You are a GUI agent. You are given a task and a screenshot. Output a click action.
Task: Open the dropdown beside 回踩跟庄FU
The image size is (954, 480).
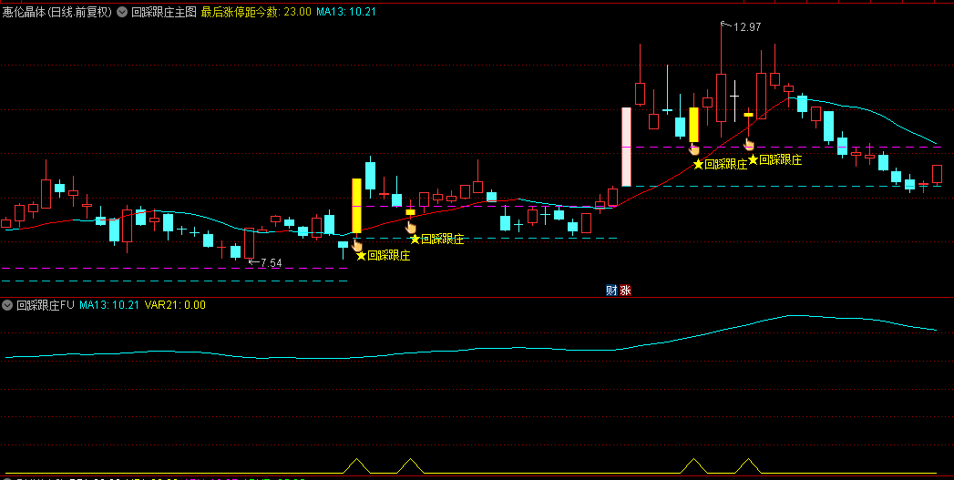point(8,305)
